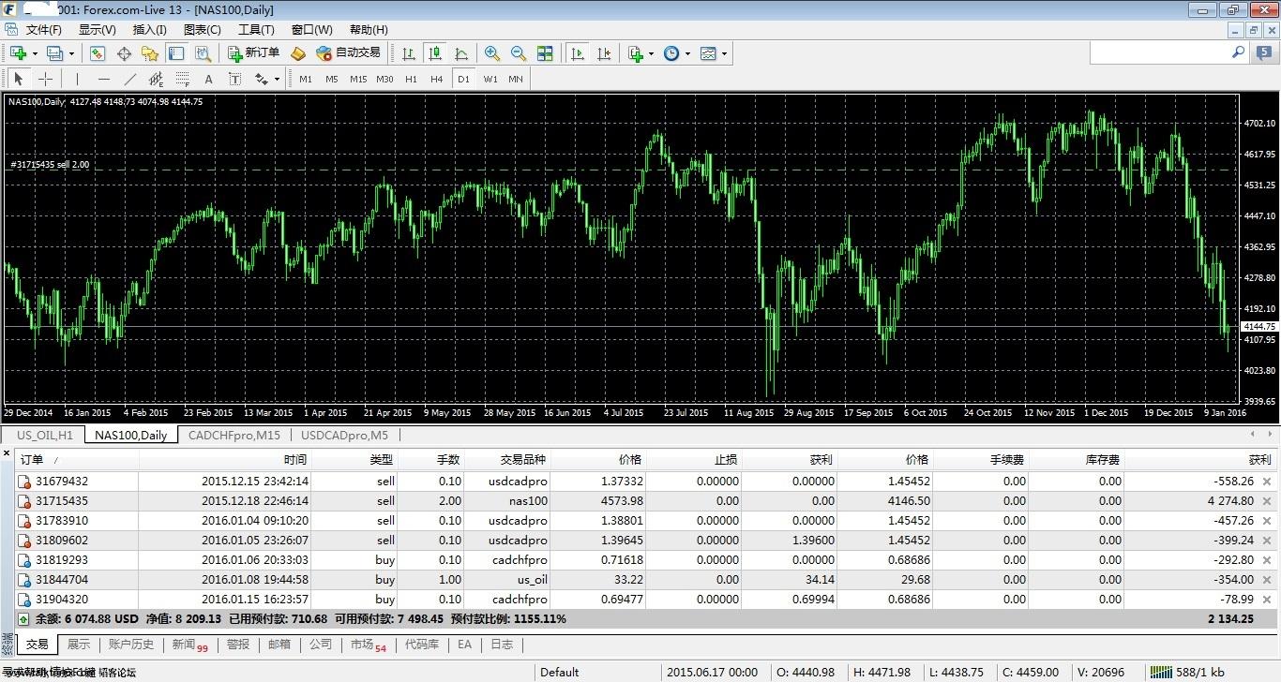Set timeframe to M1

pos(306,79)
